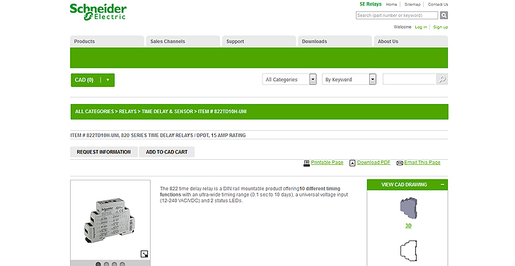Open the Downloads tab
This screenshot has height=266, width=515.
click(x=335, y=41)
